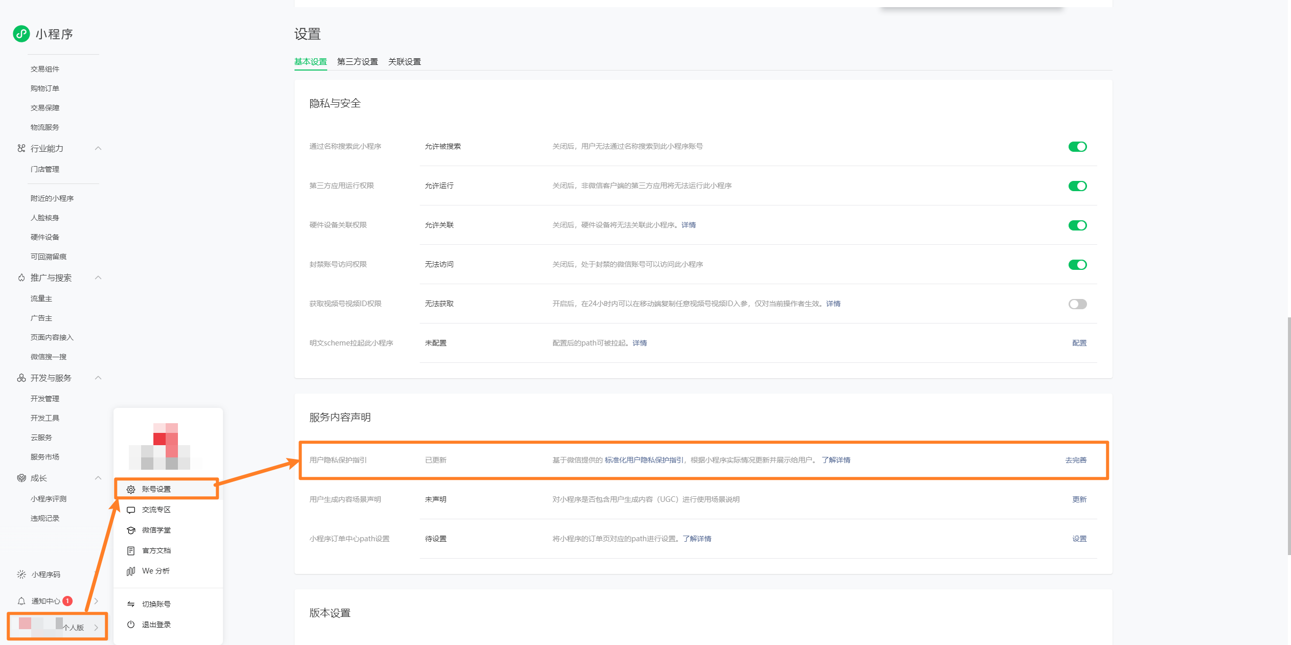Click the We 分析 chart icon
This screenshot has width=1291, height=645.
tap(131, 571)
